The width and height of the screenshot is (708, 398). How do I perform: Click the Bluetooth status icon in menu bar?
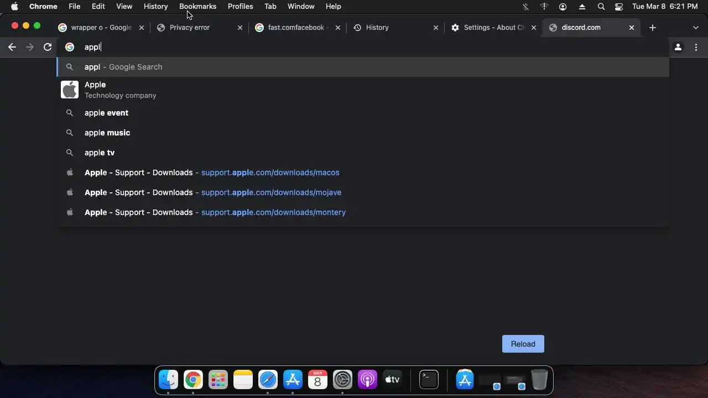pos(525,7)
